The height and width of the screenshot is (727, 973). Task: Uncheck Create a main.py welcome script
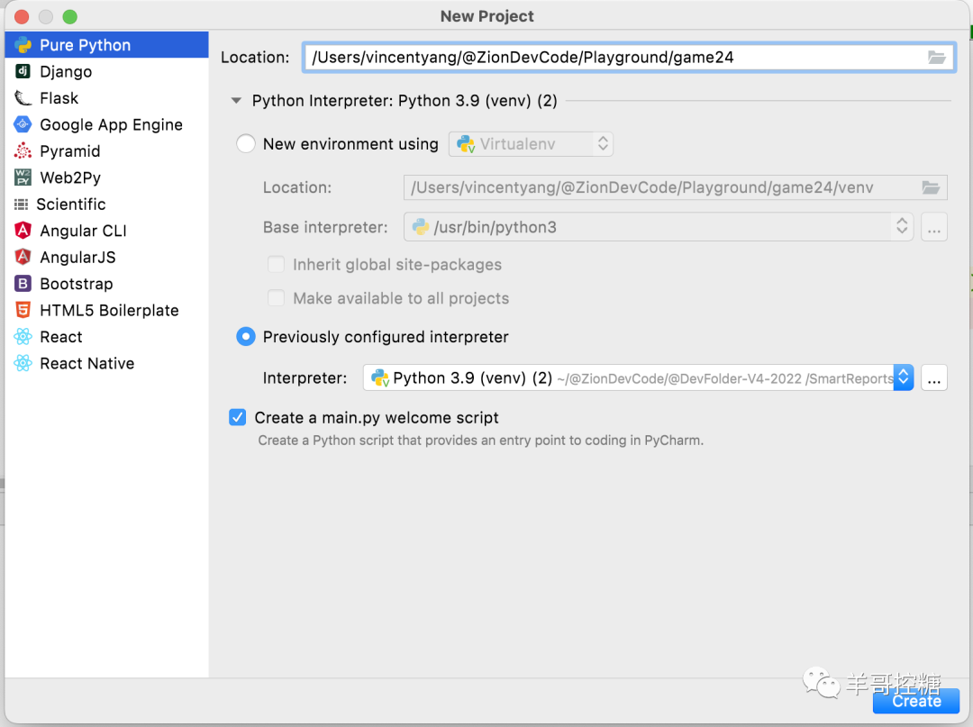[x=238, y=417]
